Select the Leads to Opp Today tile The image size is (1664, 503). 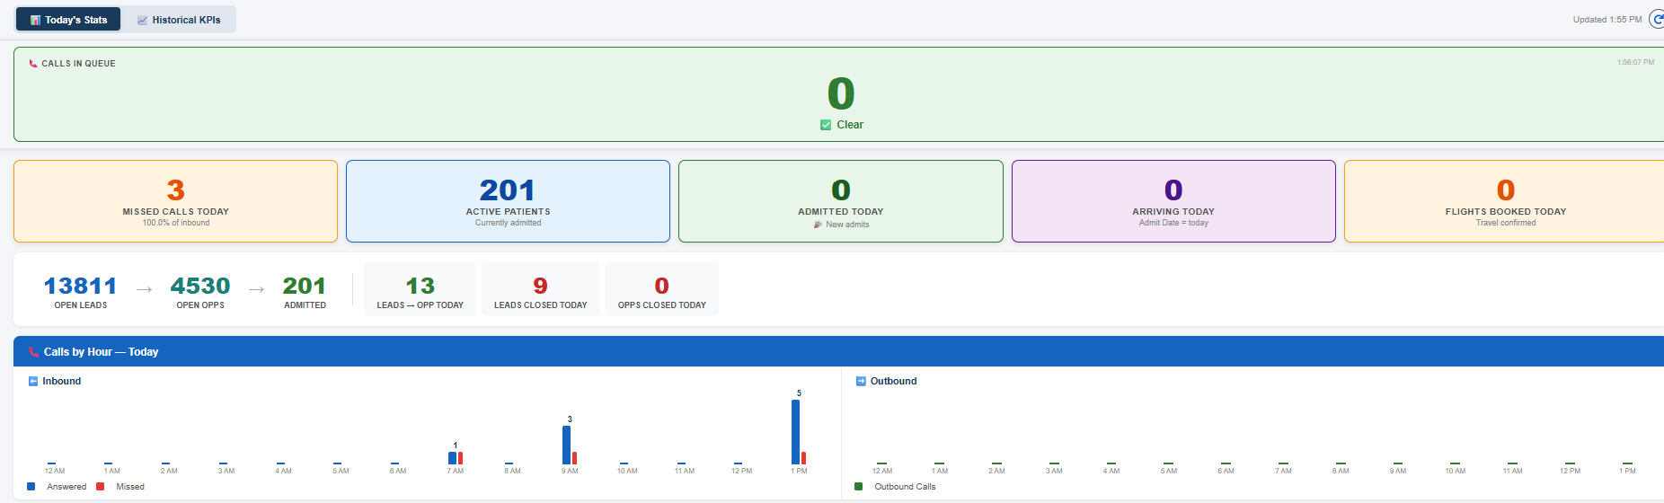pos(420,289)
